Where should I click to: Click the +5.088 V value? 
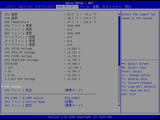[x=74, y=64]
